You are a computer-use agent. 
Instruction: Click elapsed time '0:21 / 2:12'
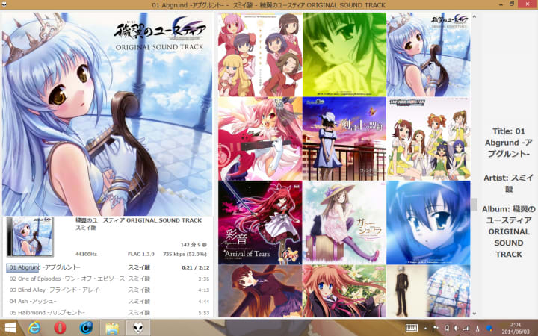(196, 267)
